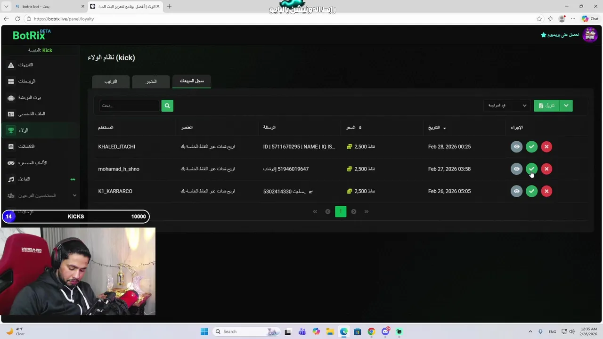
Task: View details of mohamad_h_shno redemption via eye icon
Action: click(x=516, y=169)
